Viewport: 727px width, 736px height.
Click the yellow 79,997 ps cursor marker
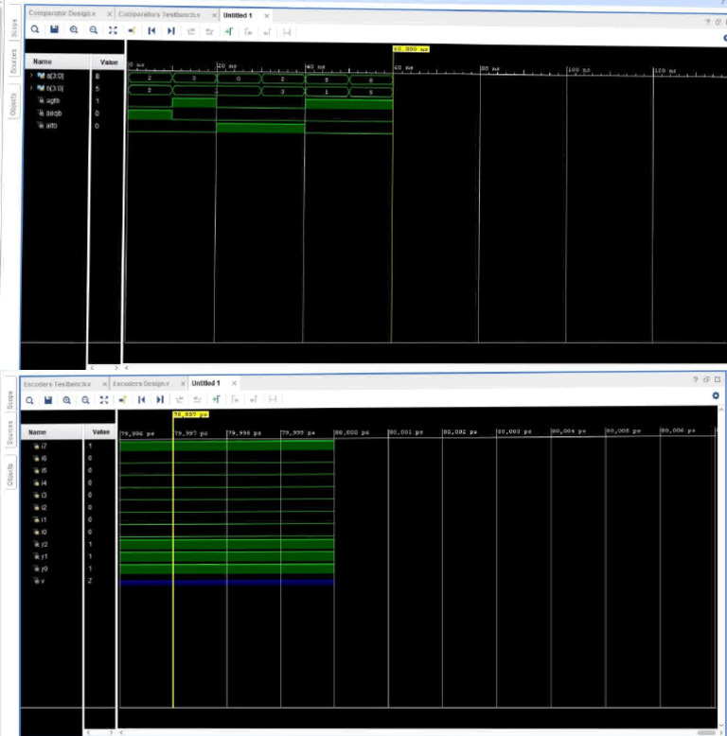pyautogui.click(x=190, y=414)
